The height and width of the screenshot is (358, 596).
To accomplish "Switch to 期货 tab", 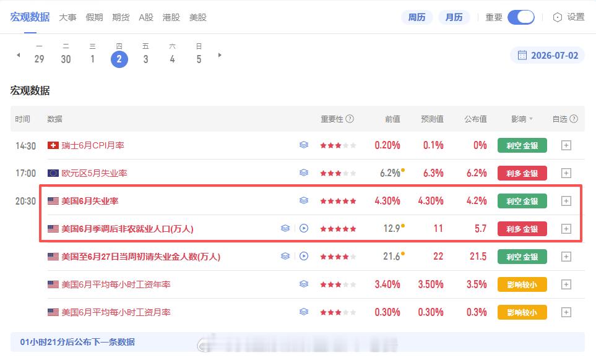I will click(121, 17).
